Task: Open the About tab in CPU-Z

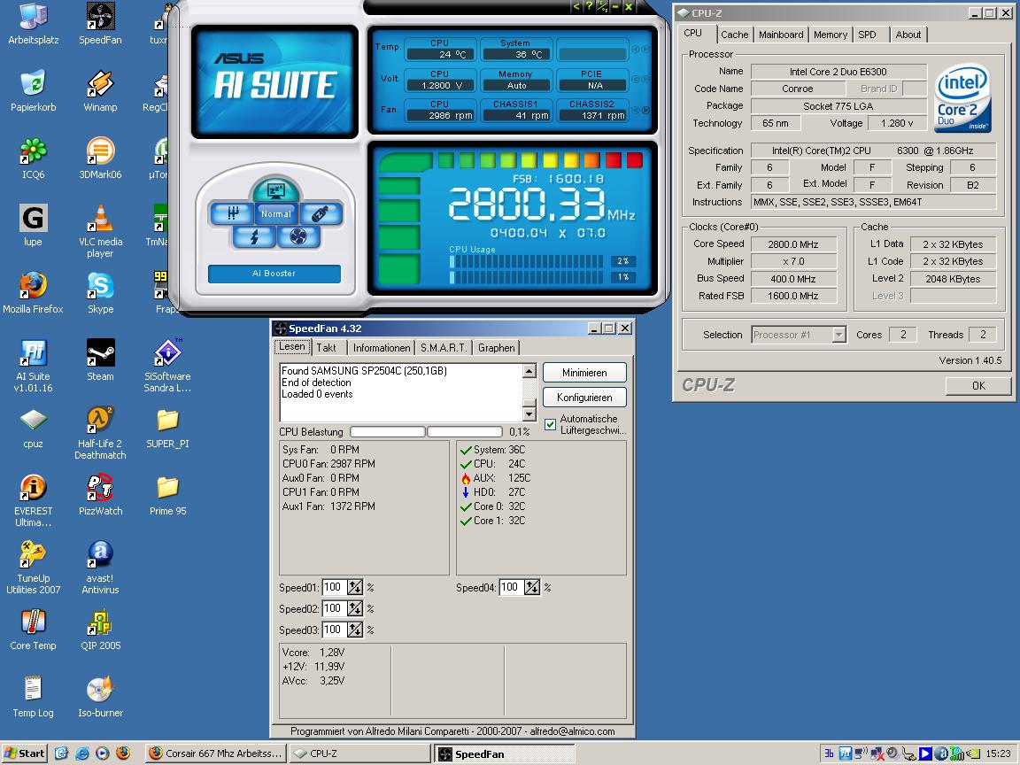Action: coord(908,35)
